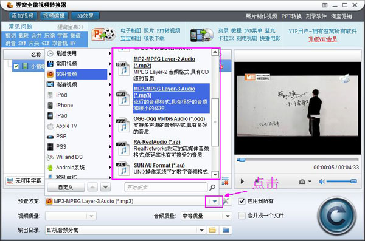Open the PPT conversion icon in banner
The image size is (365, 241).
point(104,35)
